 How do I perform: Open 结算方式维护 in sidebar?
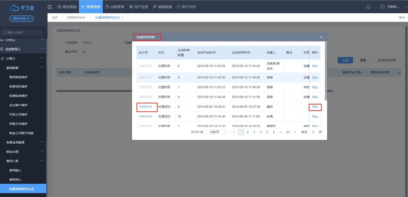18,124
